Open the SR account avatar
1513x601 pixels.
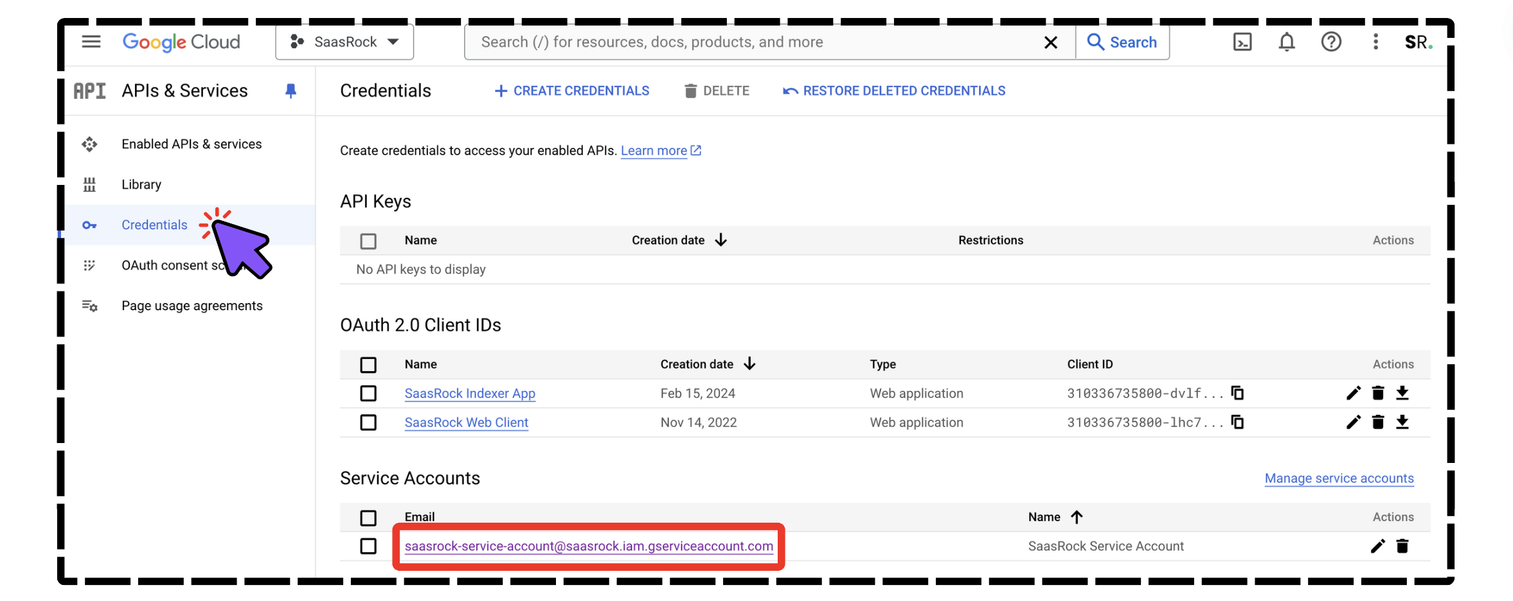click(1418, 42)
